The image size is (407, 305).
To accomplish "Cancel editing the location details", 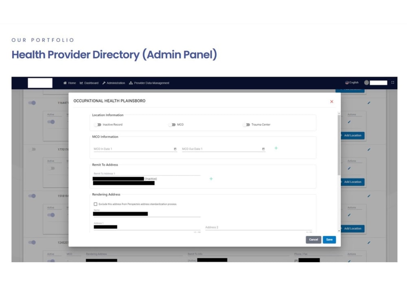I will 313,240.
